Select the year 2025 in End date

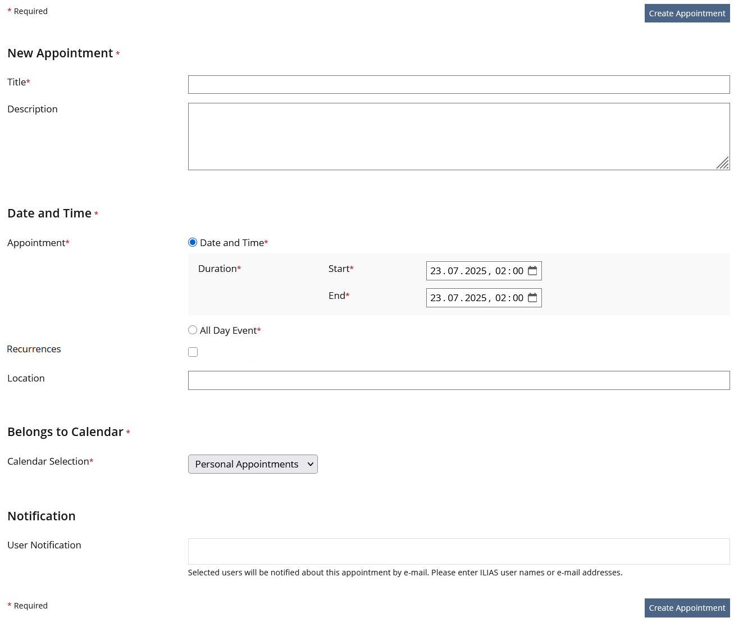[x=476, y=298]
